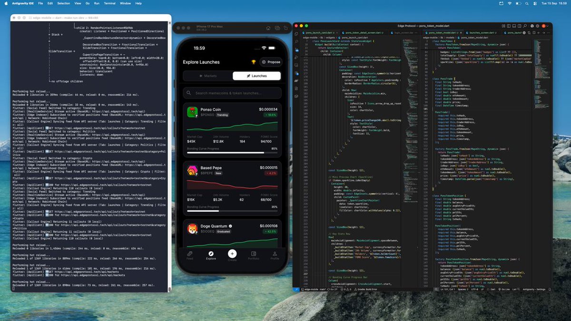Tap the gold trophy icon in Explore Launches
The width and height of the screenshot is (571, 321).
tap(254, 62)
